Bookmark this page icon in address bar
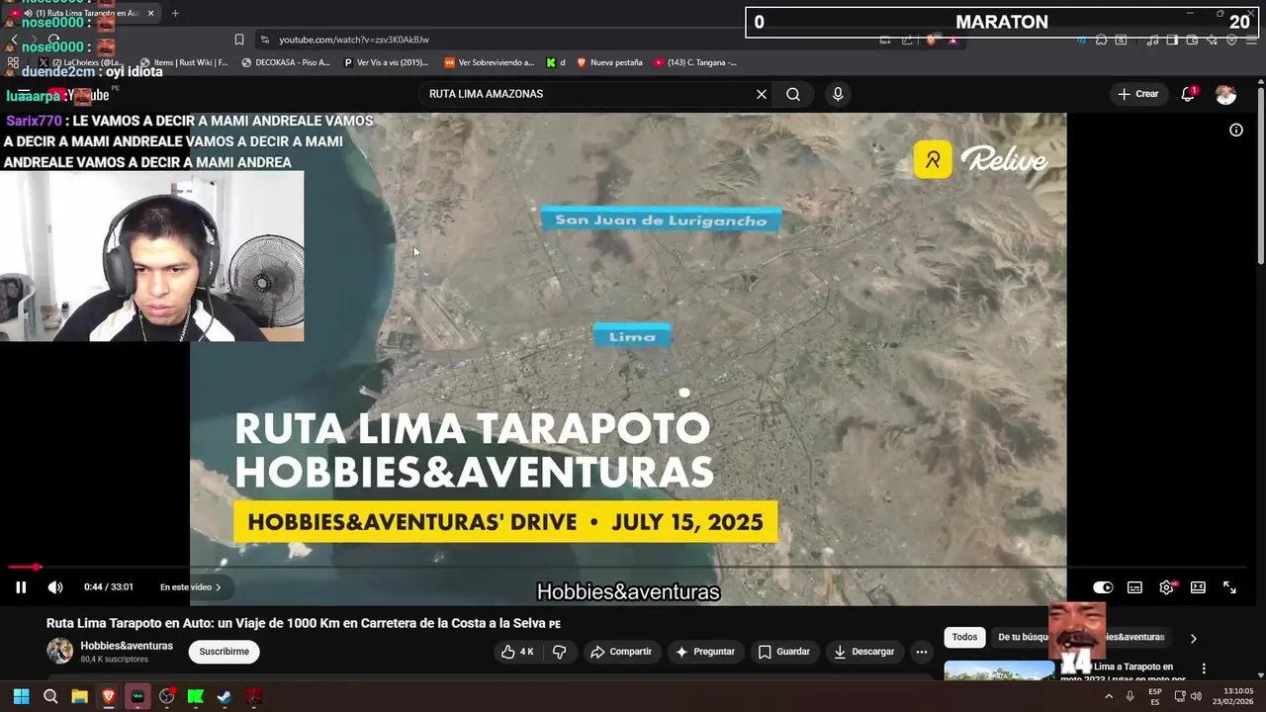 [239, 40]
